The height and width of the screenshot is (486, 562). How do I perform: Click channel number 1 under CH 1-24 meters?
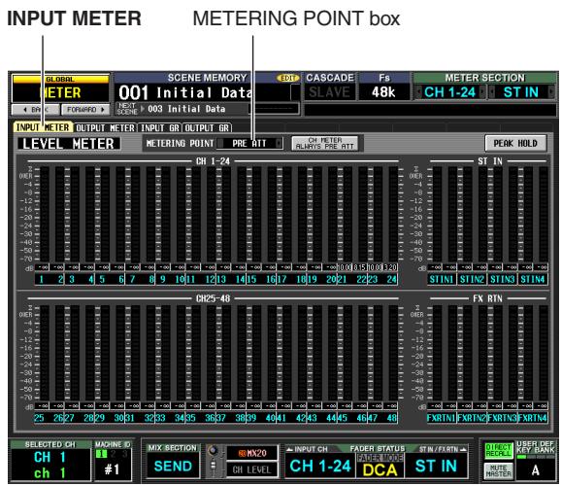42,279
